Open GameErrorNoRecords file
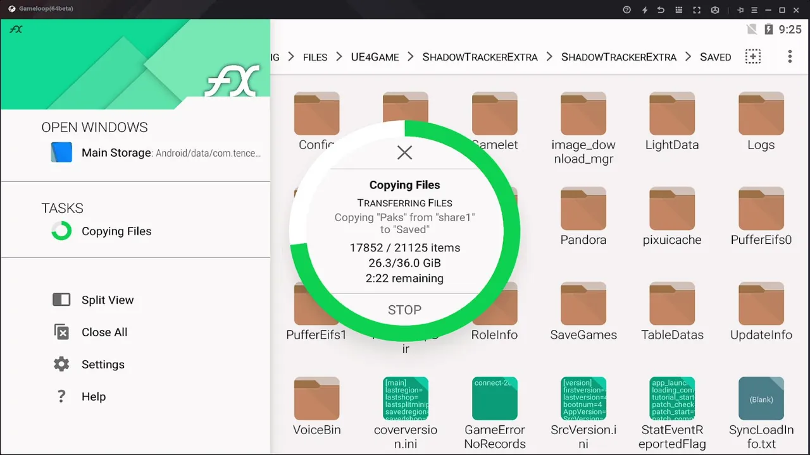Viewport: 810px width, 455px height. pyautogui.click(x=495, y=413)
